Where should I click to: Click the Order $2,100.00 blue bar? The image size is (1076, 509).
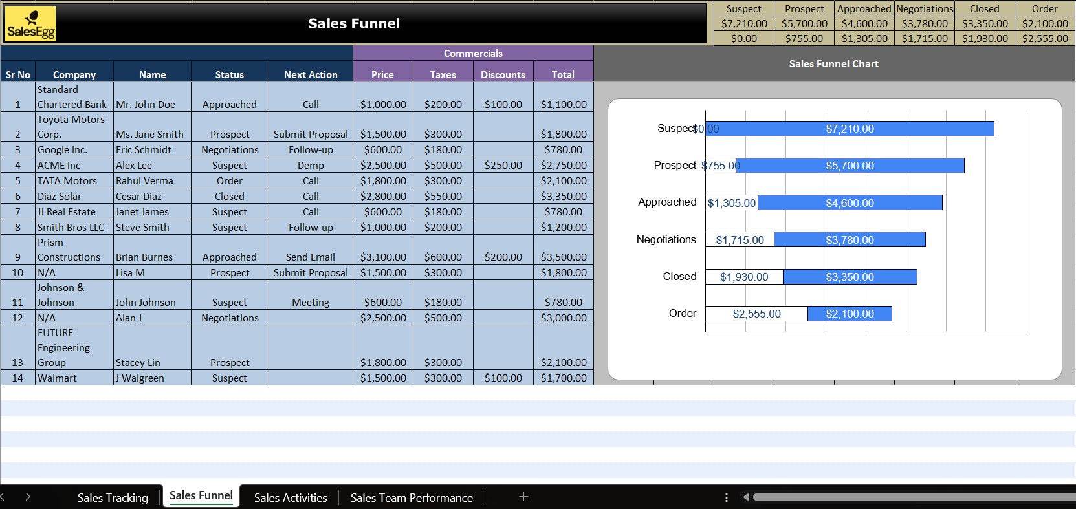(x=850, y=314)
